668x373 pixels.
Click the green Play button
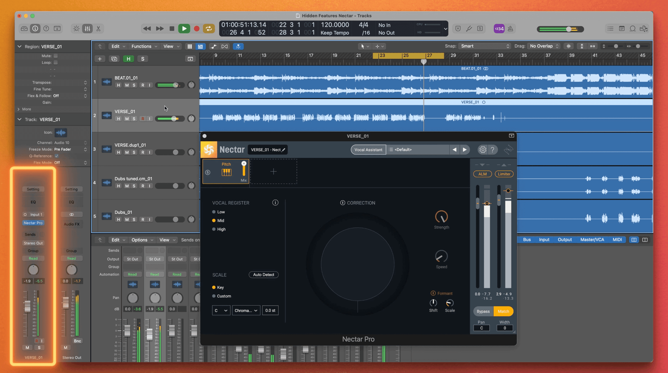pyautogui.click(x=184, y=28)
